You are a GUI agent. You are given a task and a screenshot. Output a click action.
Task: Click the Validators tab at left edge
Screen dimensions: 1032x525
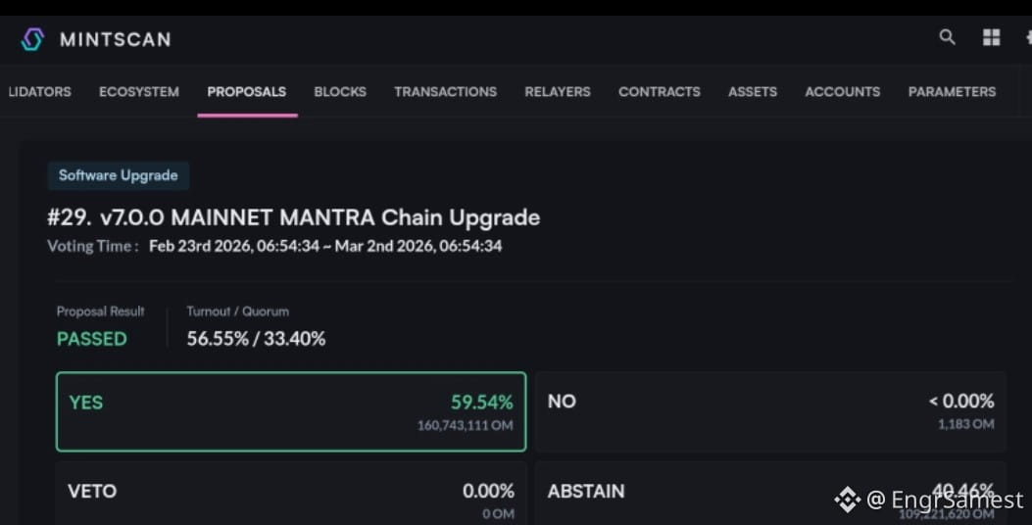pos(38,92)
